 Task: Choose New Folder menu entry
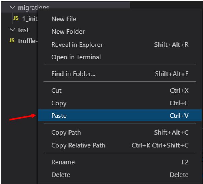pos(68,31)
